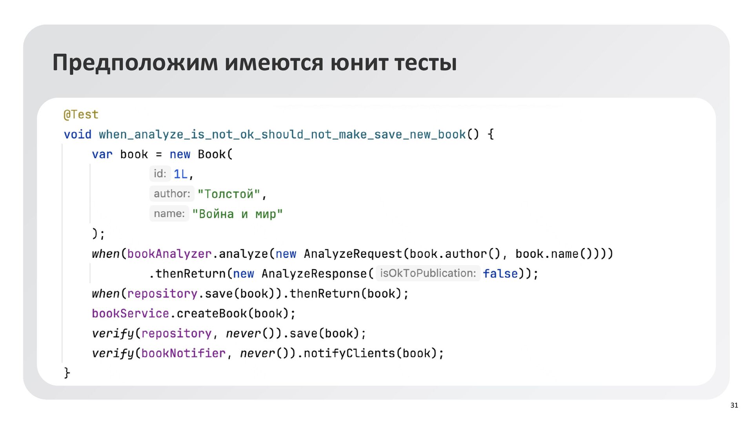
Task: Click the 'author:' parameter hint
Action: tap(172, 194)
